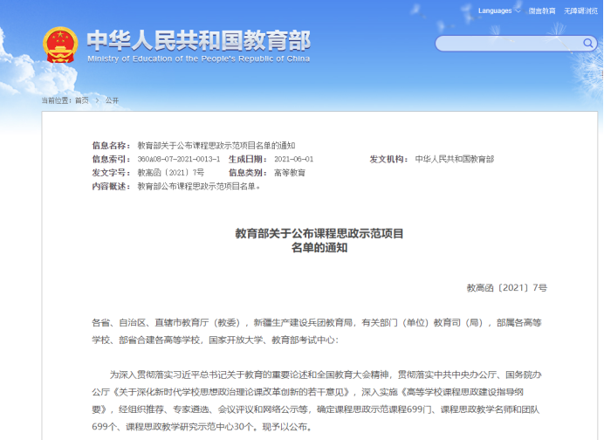
Task: Go to 首页 in breadcrumb
Action: pyautogui.click(x=81, y=100)
